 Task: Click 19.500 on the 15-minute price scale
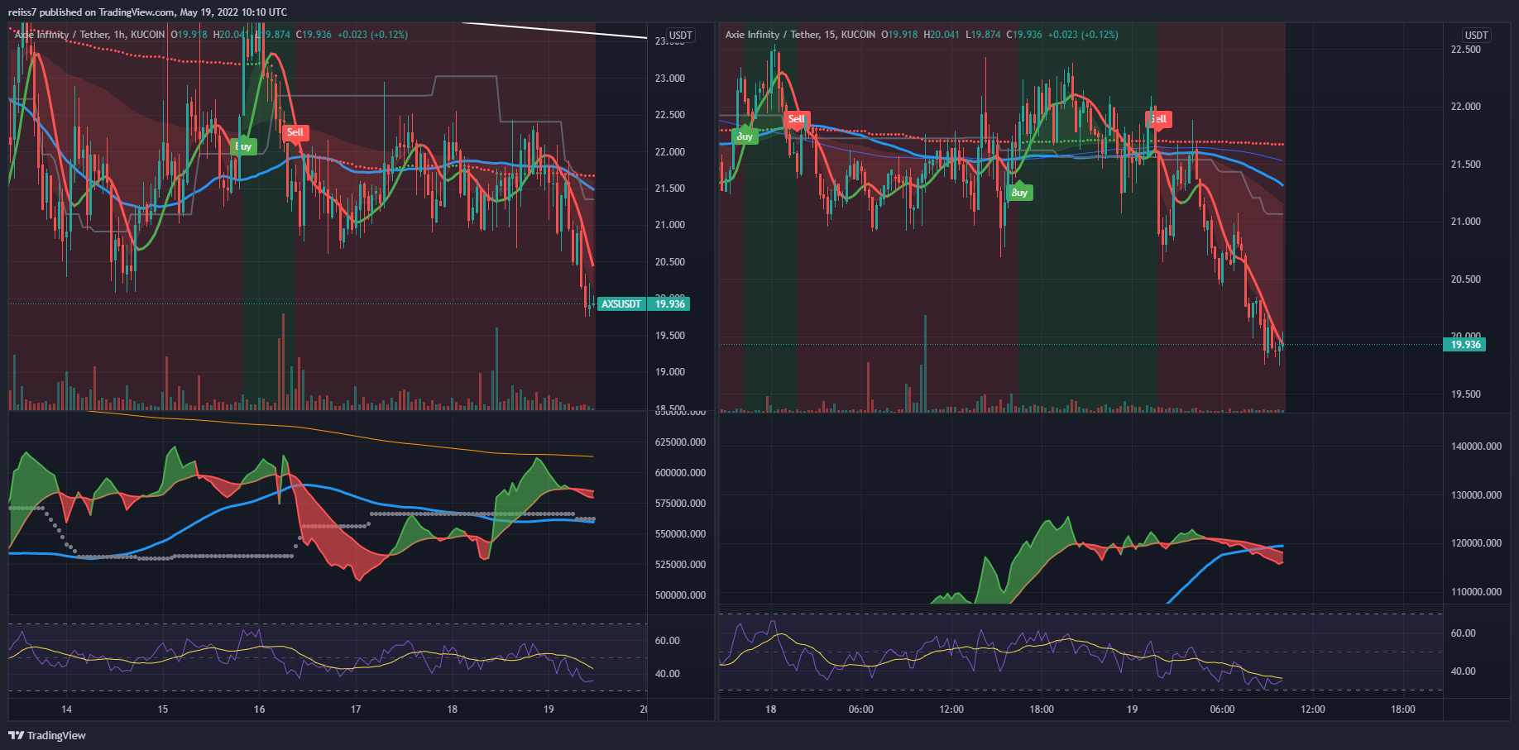[x=1466, y=394]
